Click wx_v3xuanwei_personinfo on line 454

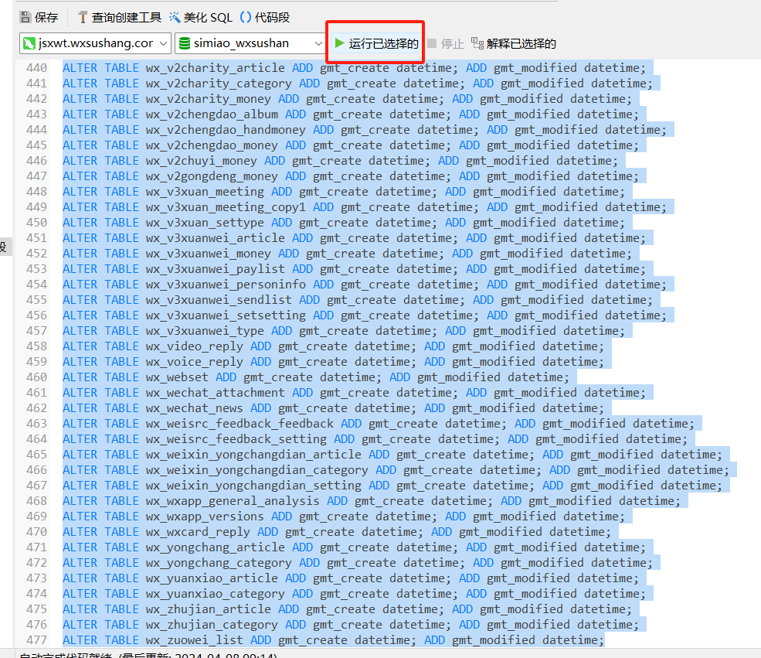(226, 285)
